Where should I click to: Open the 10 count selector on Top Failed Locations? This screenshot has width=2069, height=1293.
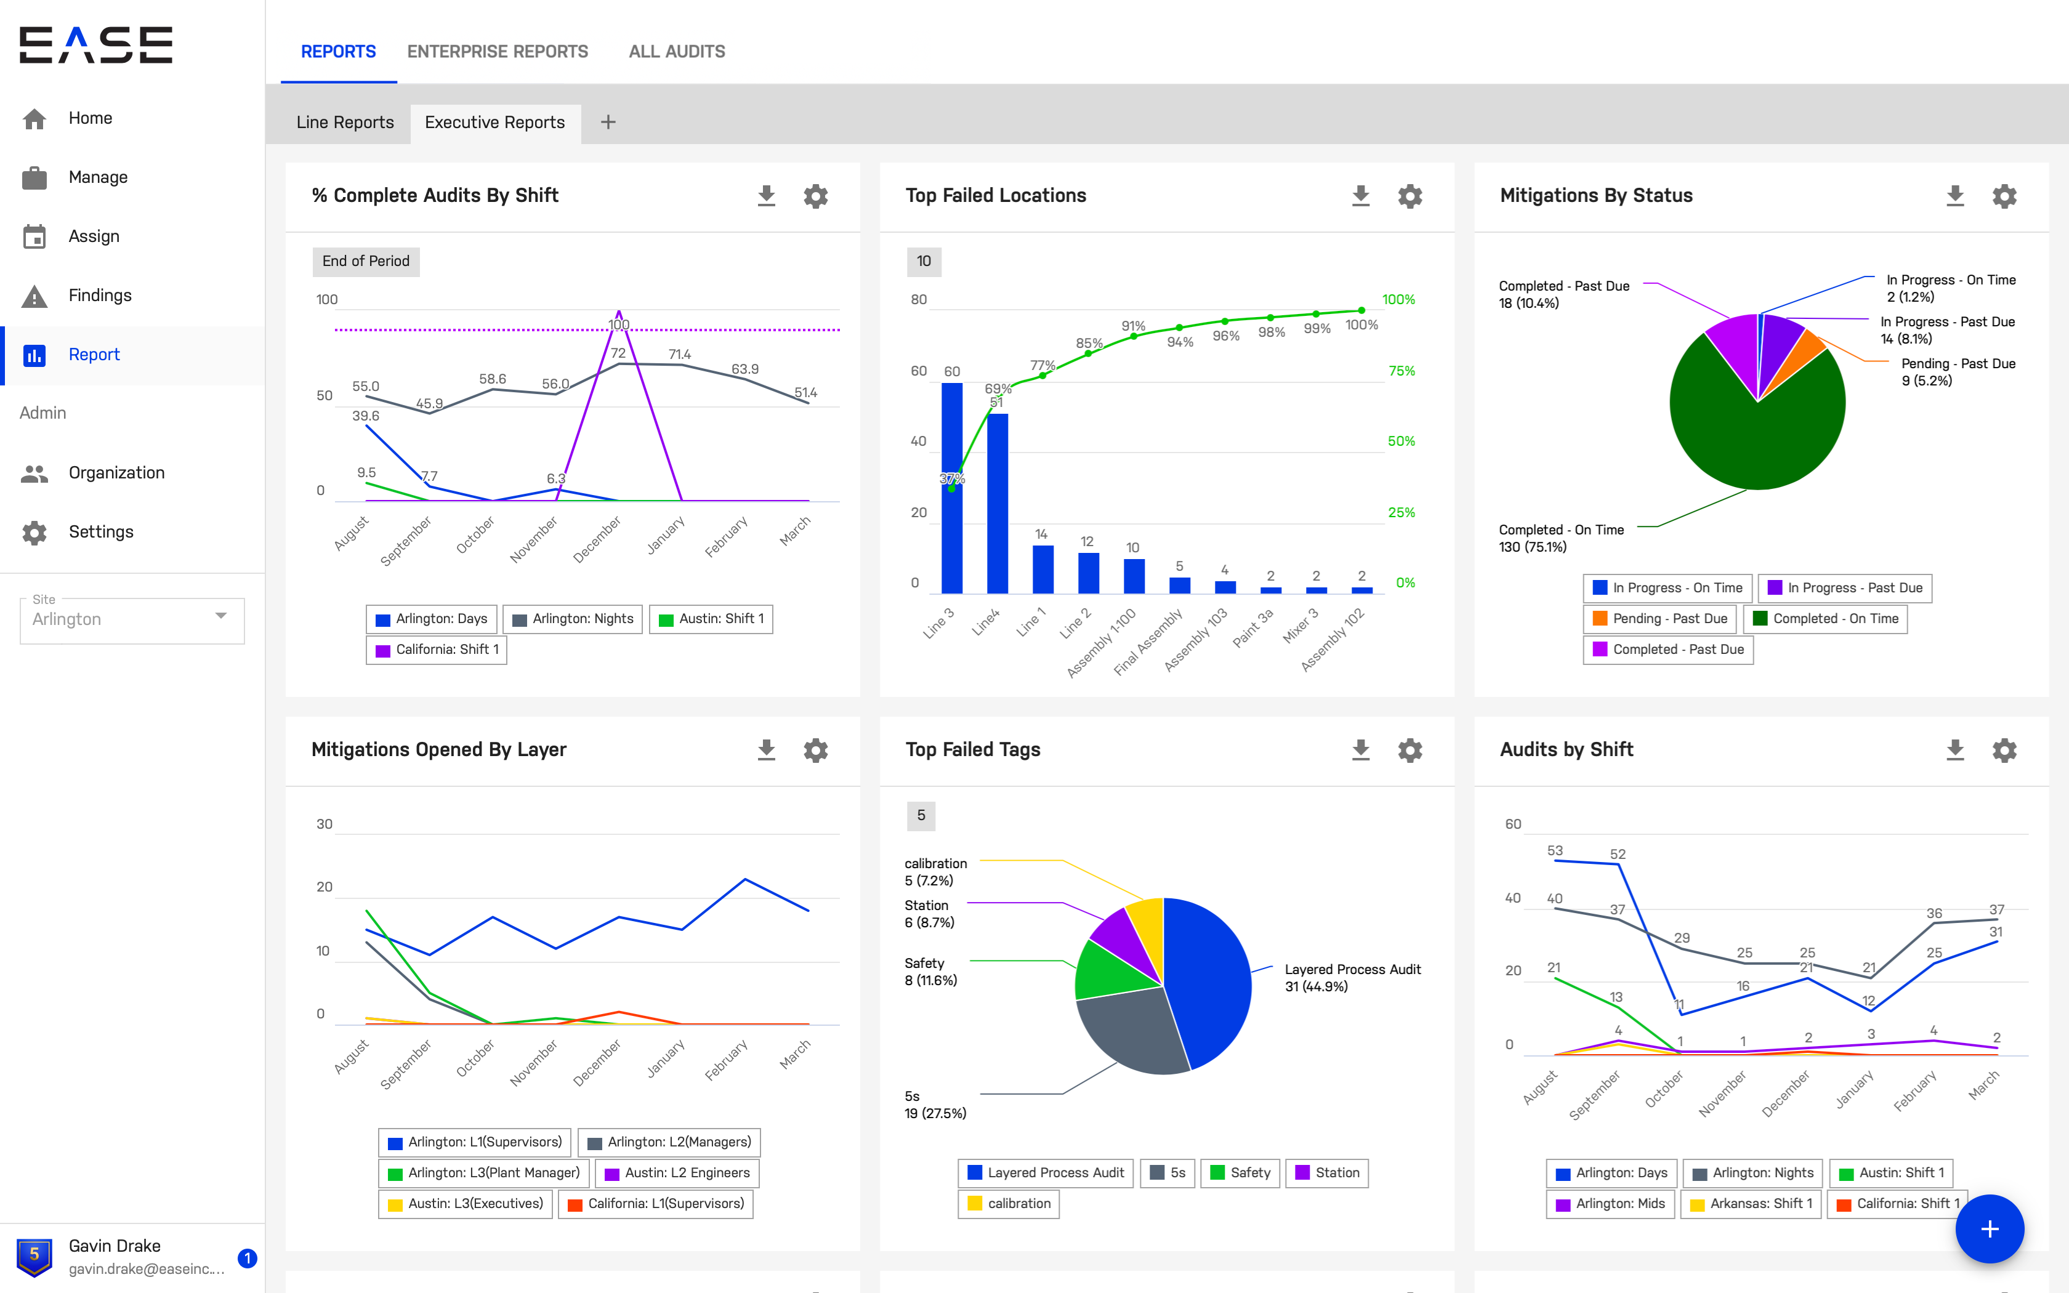pyautogui.click(x=924, y=261)
